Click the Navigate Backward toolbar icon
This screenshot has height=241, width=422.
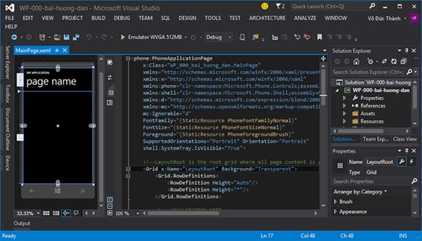[14, 37]
